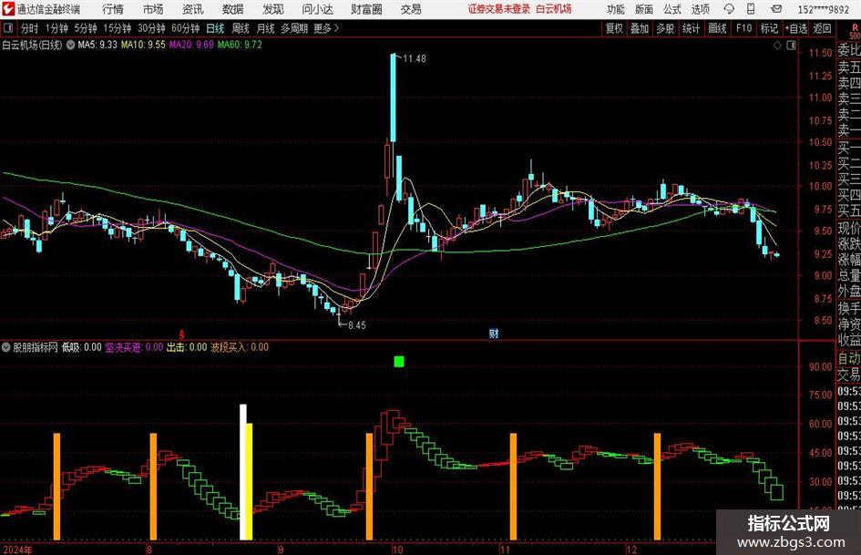Open the 功能 menu
The height and width of the screenshot is (555, 861).
616,9
